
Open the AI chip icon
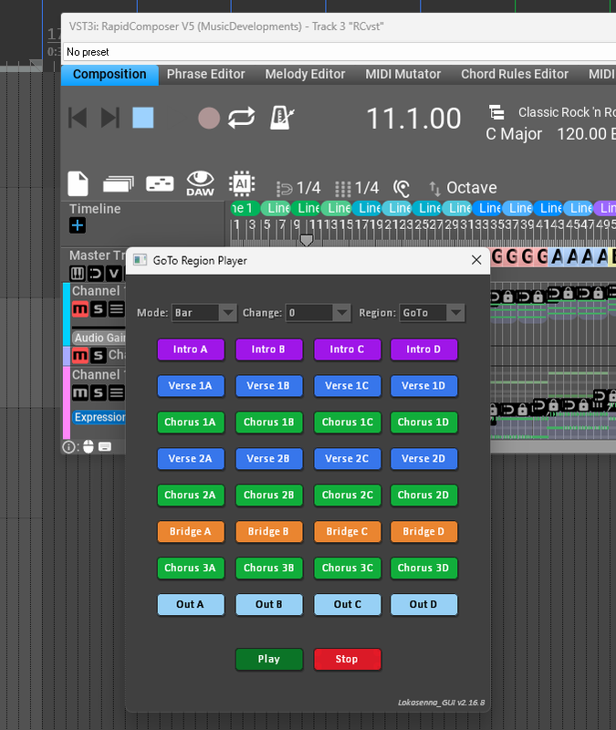pos(242,183)
